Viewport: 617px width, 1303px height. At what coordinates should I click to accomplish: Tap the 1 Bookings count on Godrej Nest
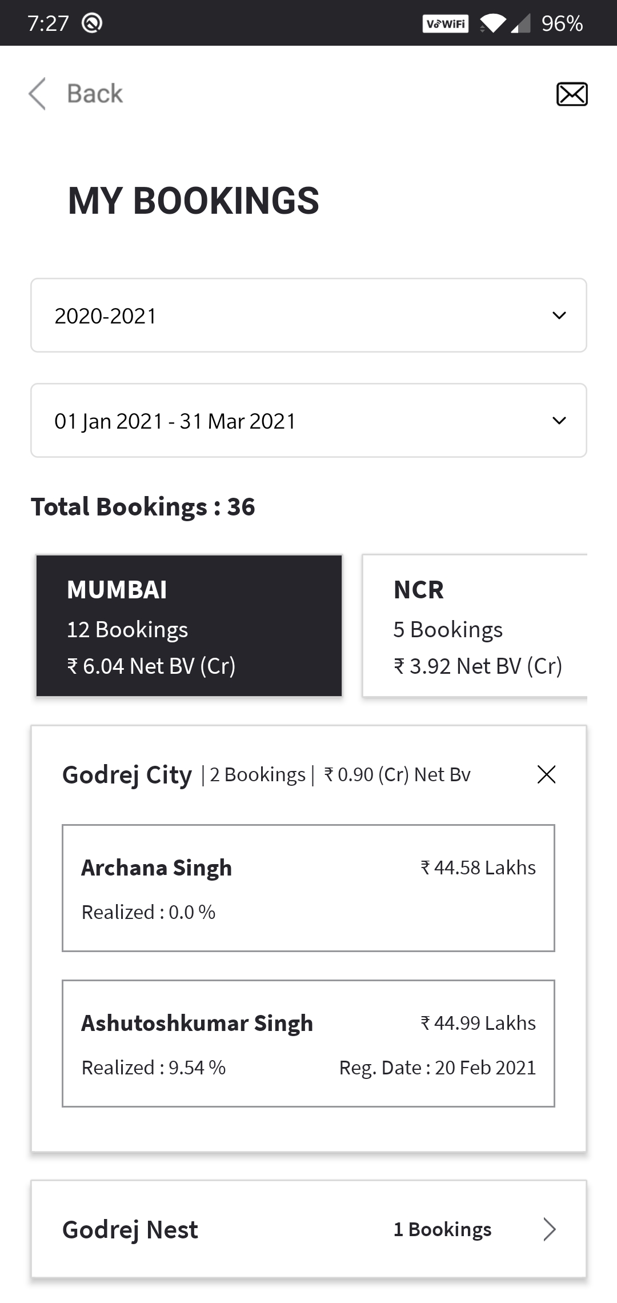click(x=443, y=1229)
